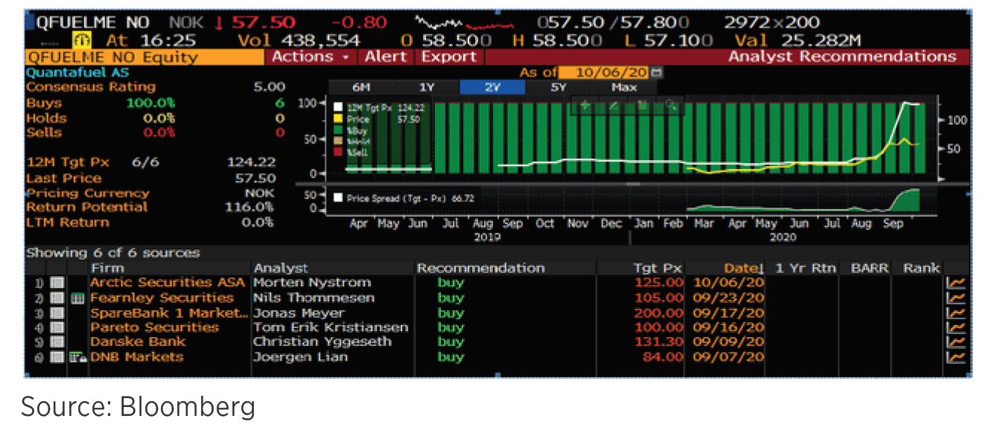Viewport: 992px width, 433px height.
Task: Check the box for Arctic Securities ASA
Action: tap(58, 283)
